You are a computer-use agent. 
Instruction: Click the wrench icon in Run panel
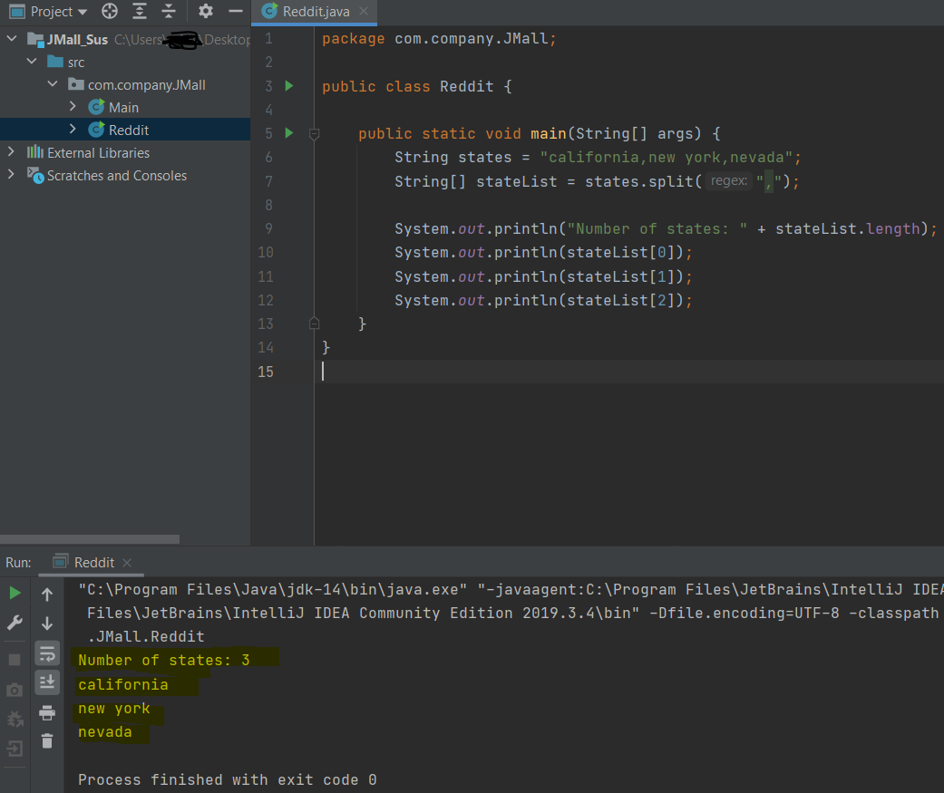click(x=15, y=623)
